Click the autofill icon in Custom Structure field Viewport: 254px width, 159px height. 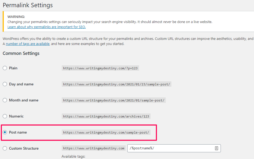point(217,148)
